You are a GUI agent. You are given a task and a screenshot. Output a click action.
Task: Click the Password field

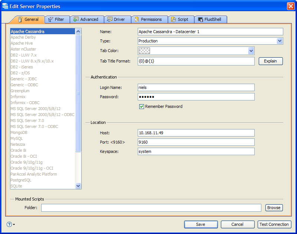196,97
